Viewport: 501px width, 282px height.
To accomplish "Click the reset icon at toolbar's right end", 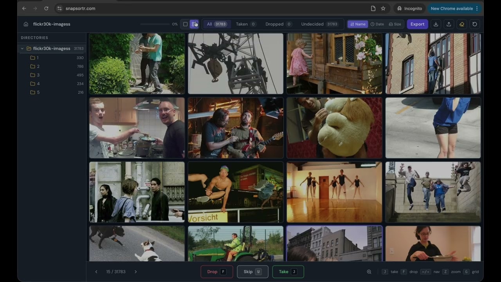I will tap(475, 24).
